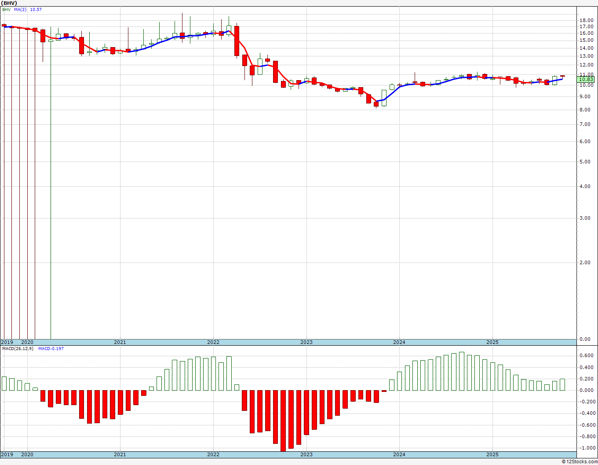
Task: Select the 0.400 MACD axis label
Action: pos(586,367)
